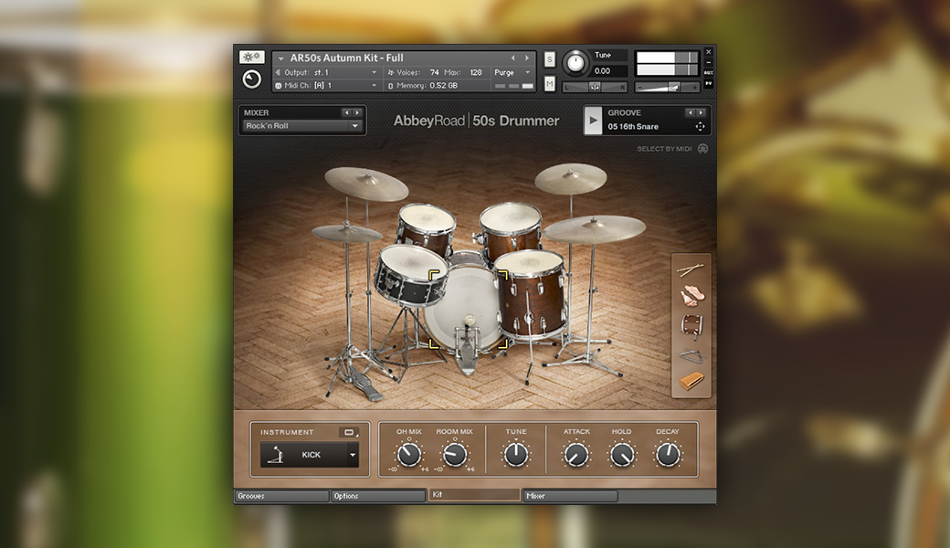Select the drumsticks percussion icon
The width and height of the screenshot is (950, 548).
pyautogui.click(x=691, y=269)
